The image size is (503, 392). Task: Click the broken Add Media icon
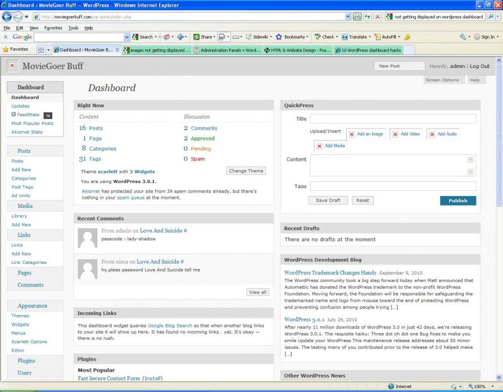tap(319, 146)
